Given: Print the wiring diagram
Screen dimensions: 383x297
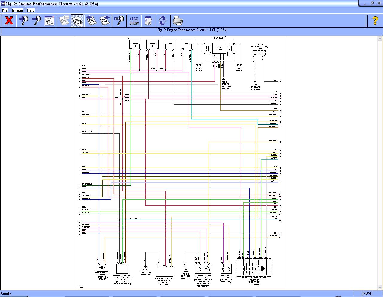Looking at the screenshot, I should [x=177, y=21].
